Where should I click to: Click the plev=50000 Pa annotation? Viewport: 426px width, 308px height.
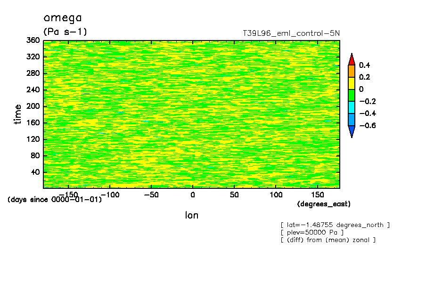[312, 233]
